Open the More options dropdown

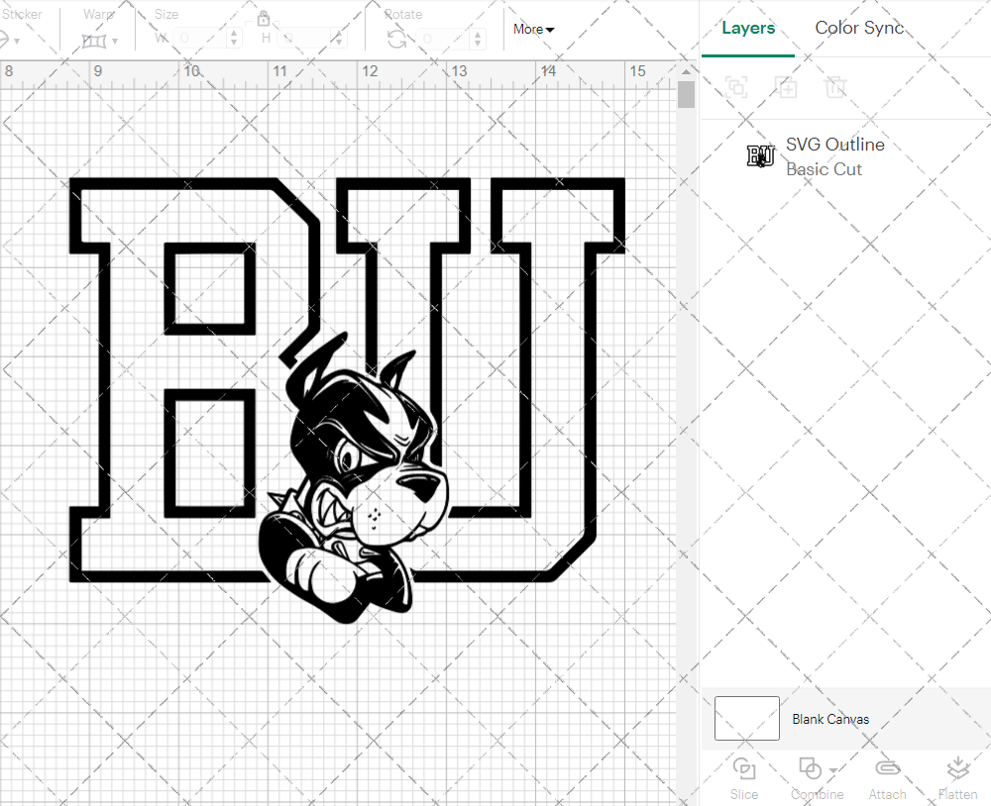533,30
